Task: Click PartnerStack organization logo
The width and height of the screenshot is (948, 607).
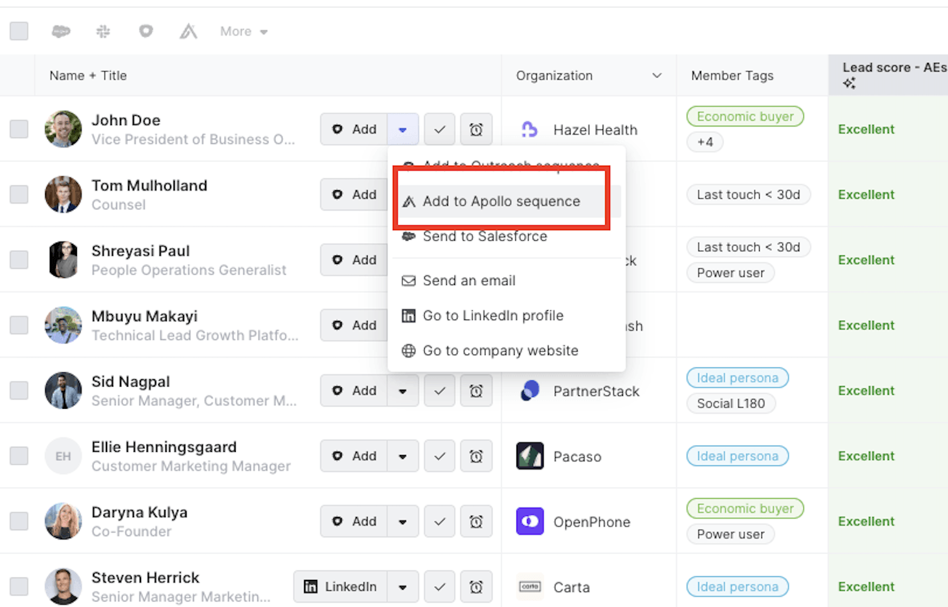Action: point(529,391)
